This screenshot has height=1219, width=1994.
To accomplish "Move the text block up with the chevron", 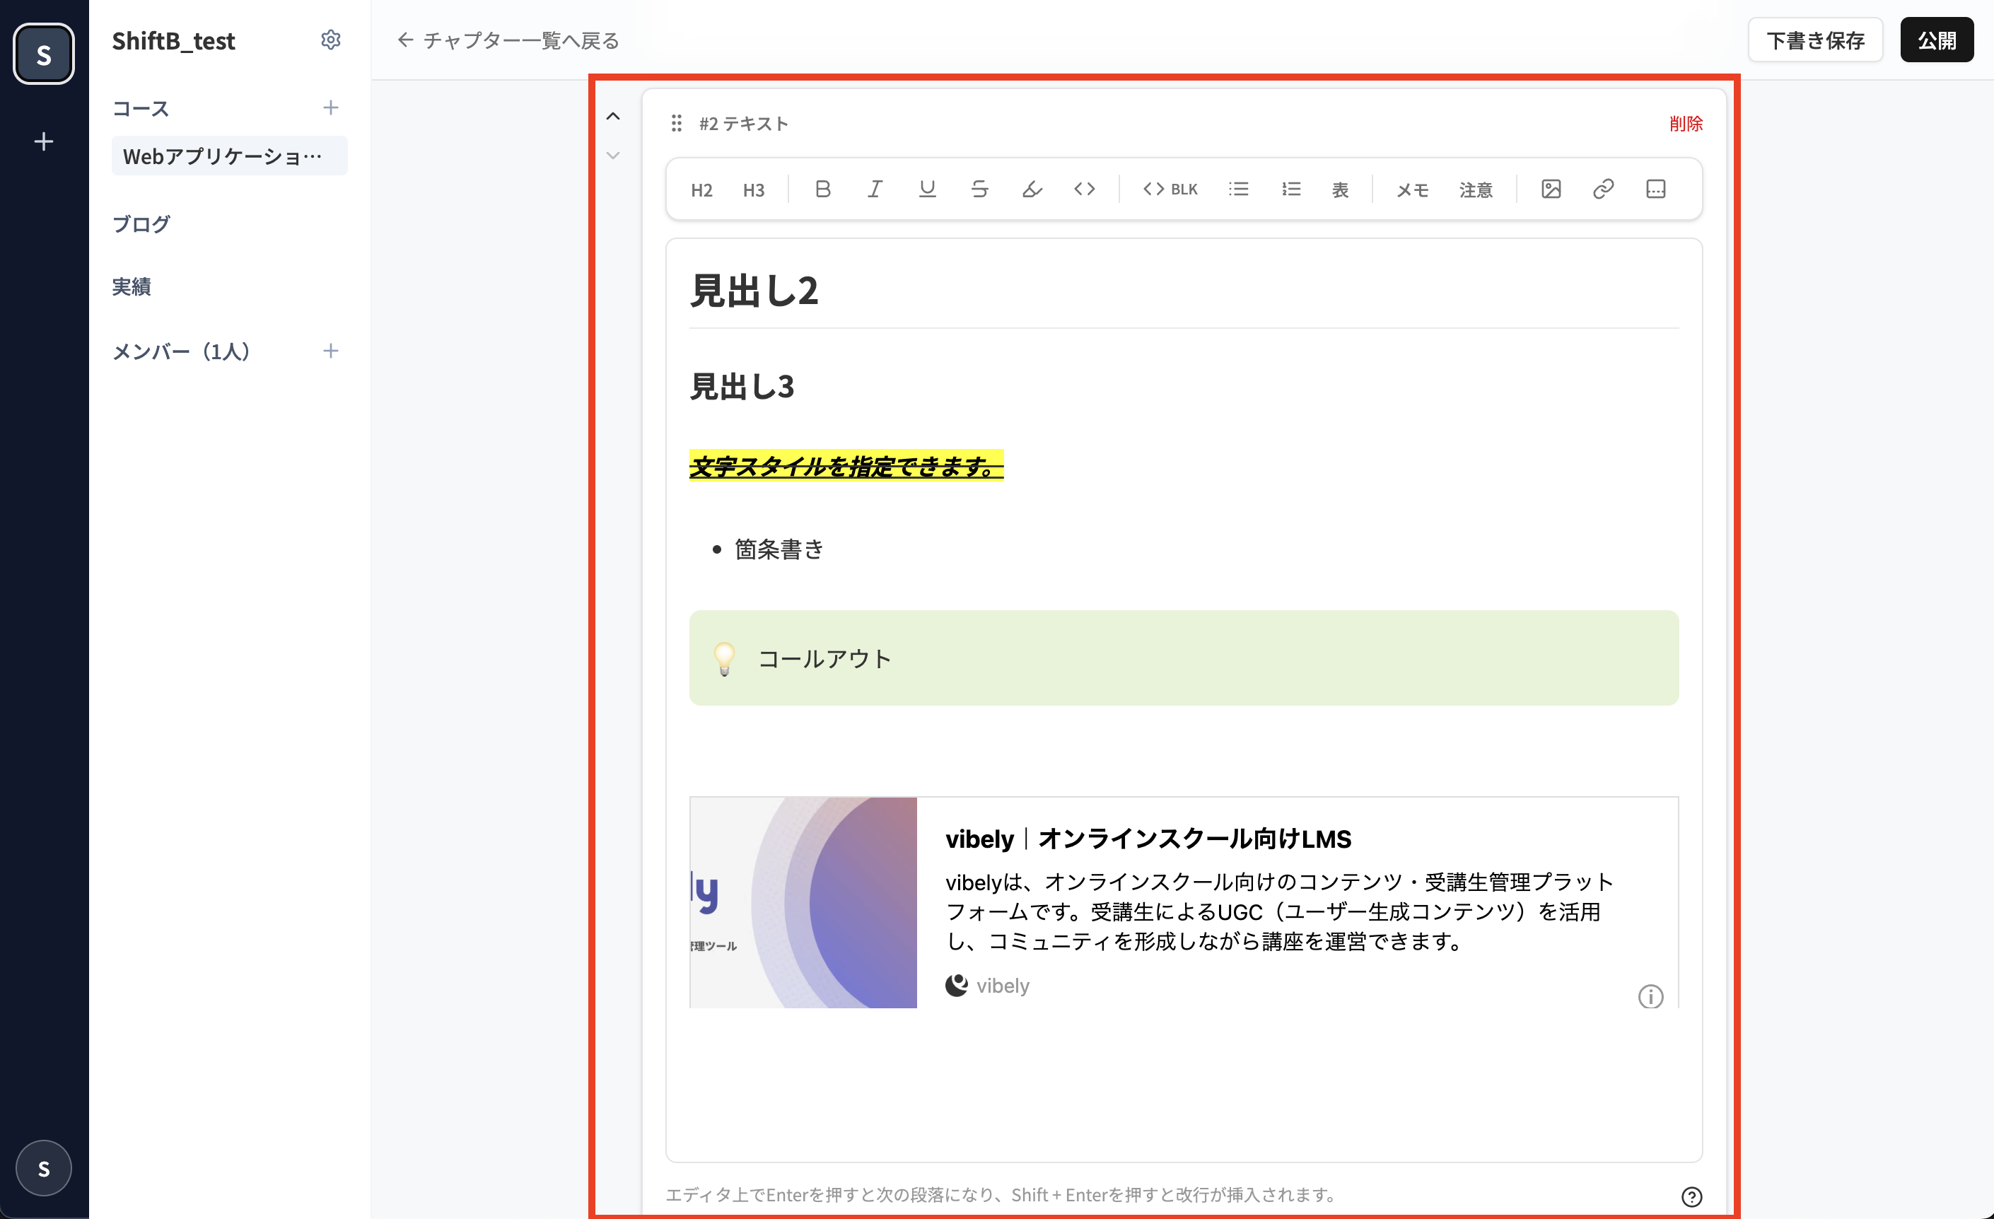I will [614, 117].
